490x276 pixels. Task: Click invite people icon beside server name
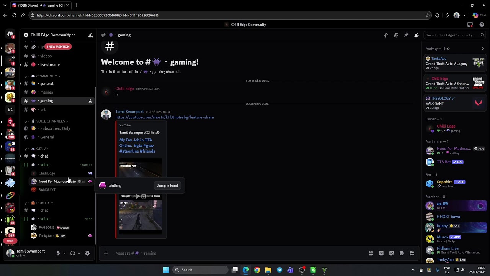[91, 35]
